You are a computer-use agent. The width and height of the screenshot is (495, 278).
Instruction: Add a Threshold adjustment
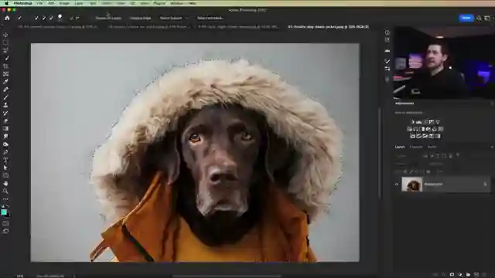click(425, 136)
